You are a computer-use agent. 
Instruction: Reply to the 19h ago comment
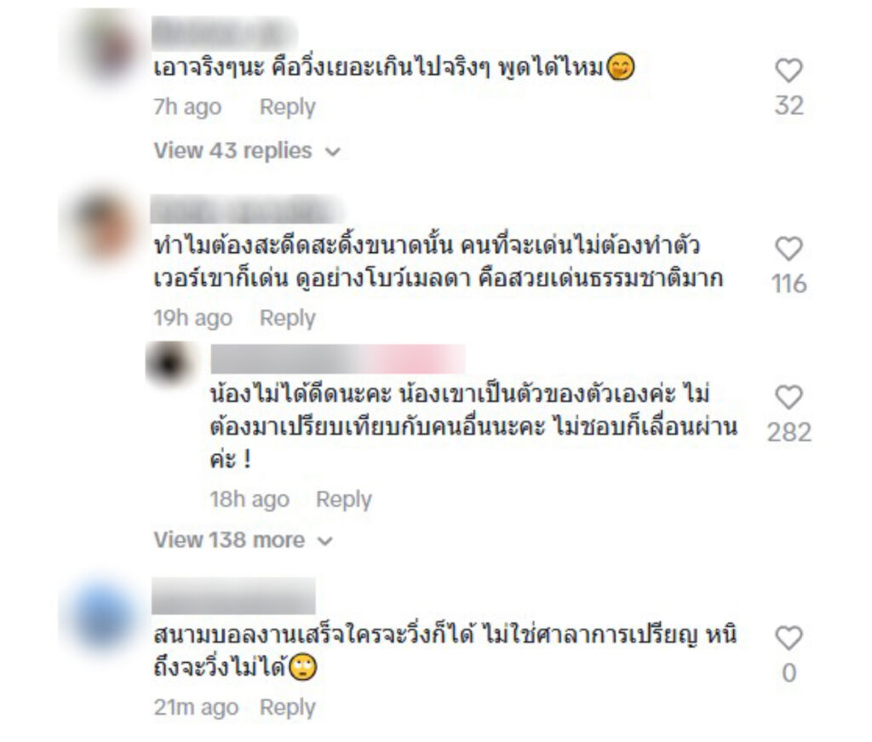(288, 318)
